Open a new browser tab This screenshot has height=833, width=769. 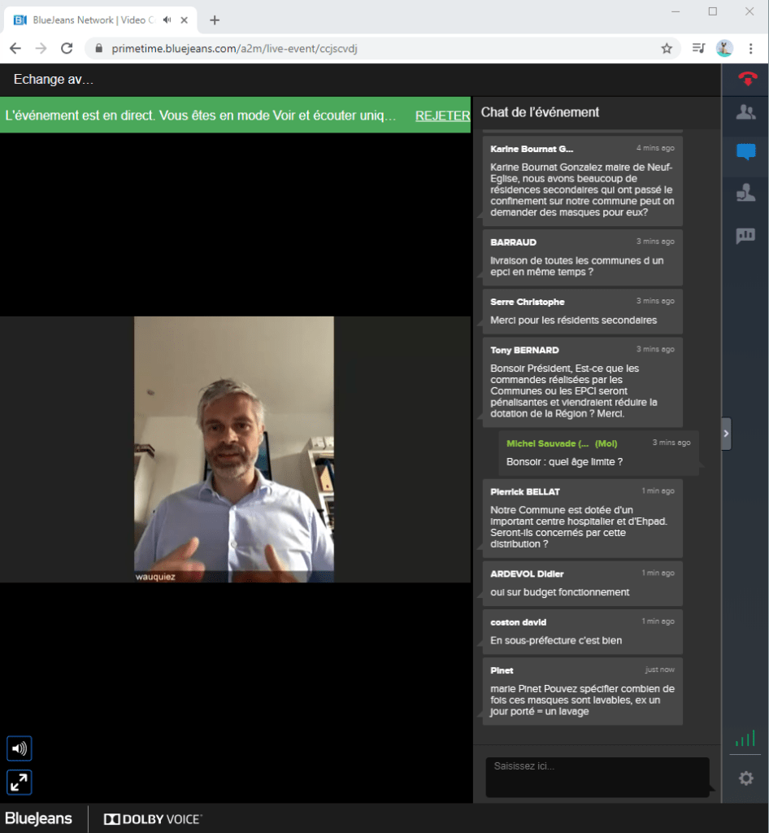(x=215, y=20)
